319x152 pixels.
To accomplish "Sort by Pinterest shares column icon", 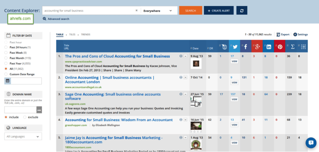I will pos(280,47).
